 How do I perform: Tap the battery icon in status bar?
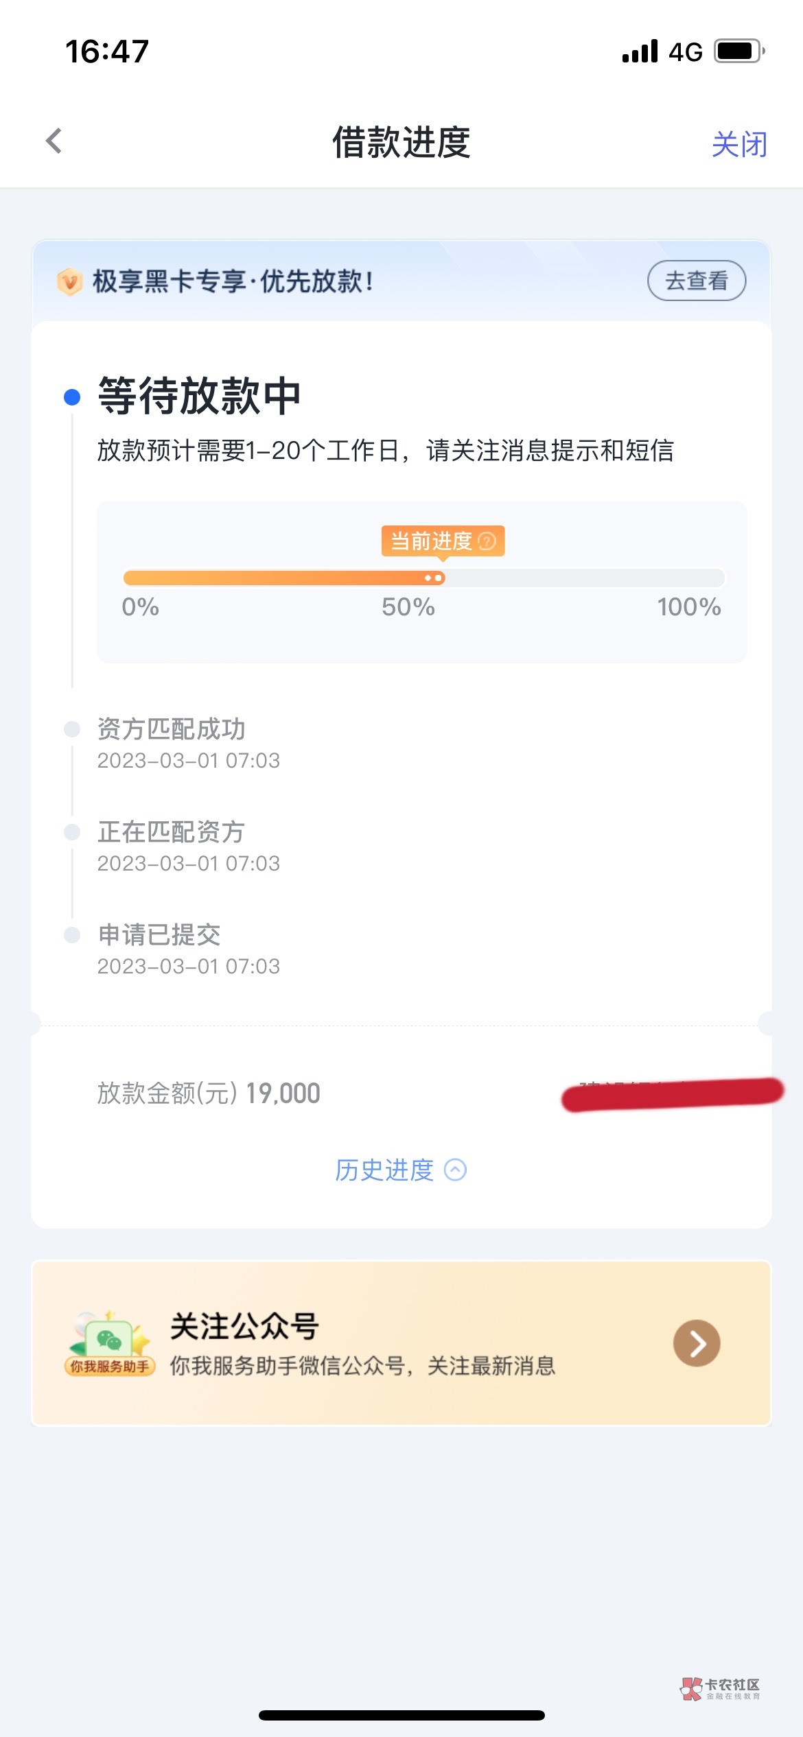pyautogui.click(x=738, y=51)
